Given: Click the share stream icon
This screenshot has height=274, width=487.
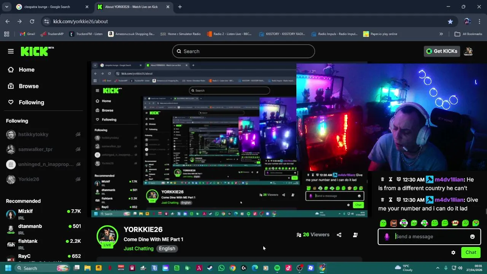Looking at the screenshot, I should 339,235.
